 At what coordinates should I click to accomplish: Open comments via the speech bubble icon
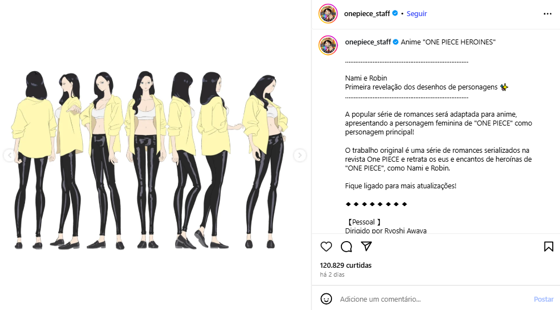(x=346, y=247)
